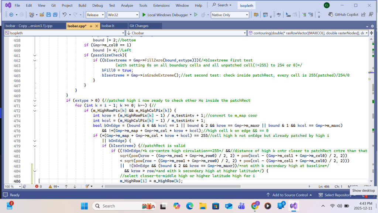Click the Save All toolbar icon
This screenshot has width=378, height=213.
click(55, 15)
